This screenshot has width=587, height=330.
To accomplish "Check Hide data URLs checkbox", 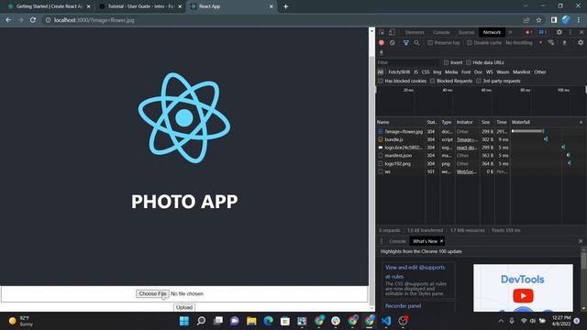I will 469,62.
